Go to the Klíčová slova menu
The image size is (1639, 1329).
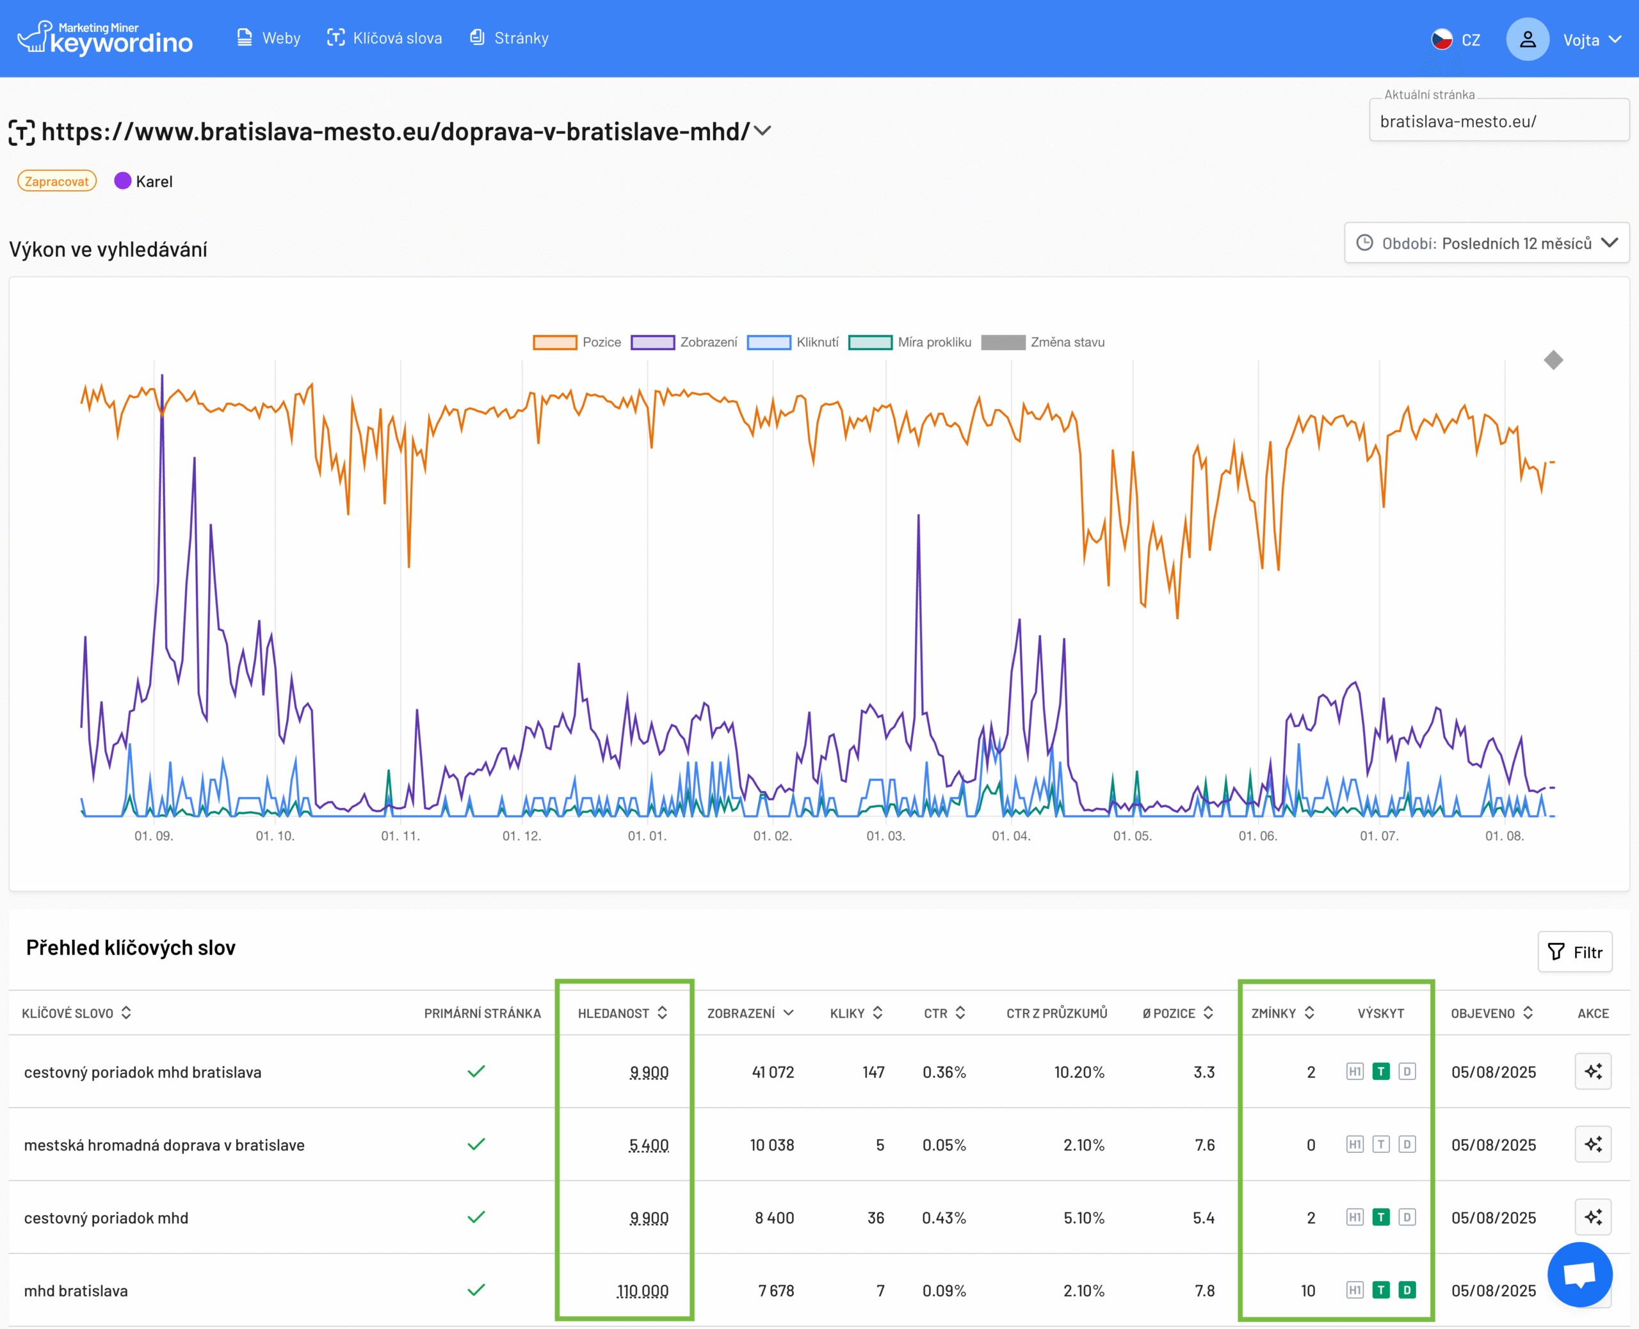(x=384, y=38)
